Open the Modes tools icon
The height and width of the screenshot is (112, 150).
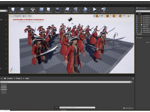[32, 10]
